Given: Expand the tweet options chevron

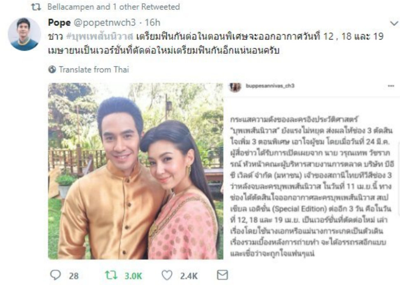Looking at the screenshot, I should click(x=394, y=24).
